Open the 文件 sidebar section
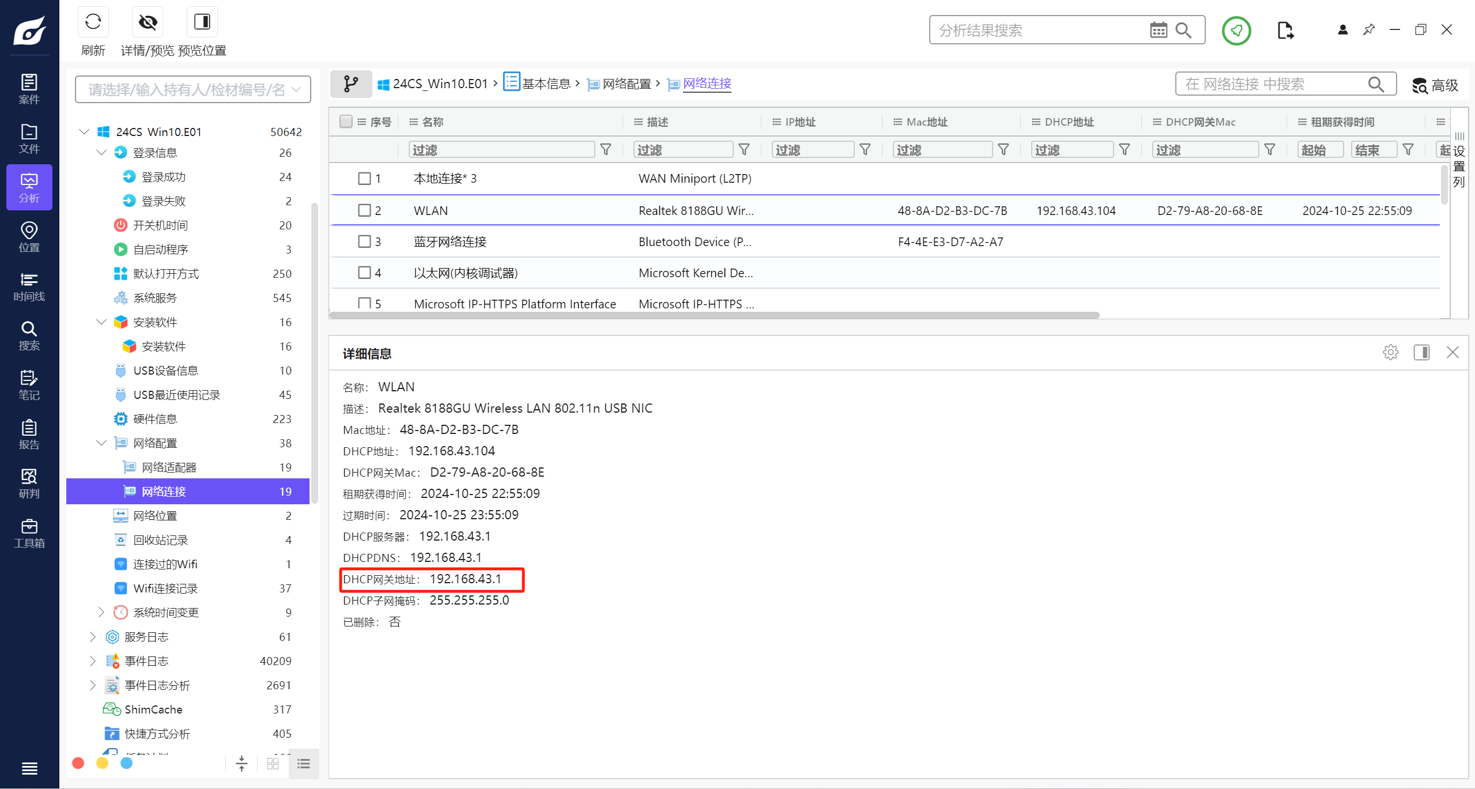The width and height of the screenshot is (1475, 789). click(x=29, y=138)
